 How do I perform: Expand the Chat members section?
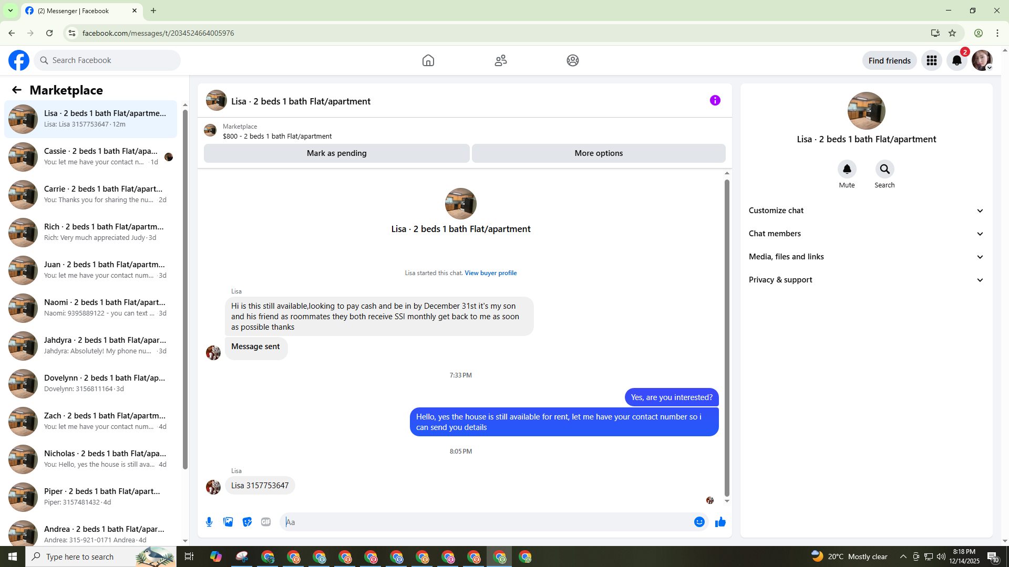click(x=866, y=234)
